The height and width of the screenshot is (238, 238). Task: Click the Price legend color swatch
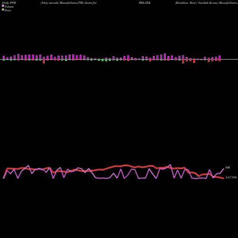point(3,10)
